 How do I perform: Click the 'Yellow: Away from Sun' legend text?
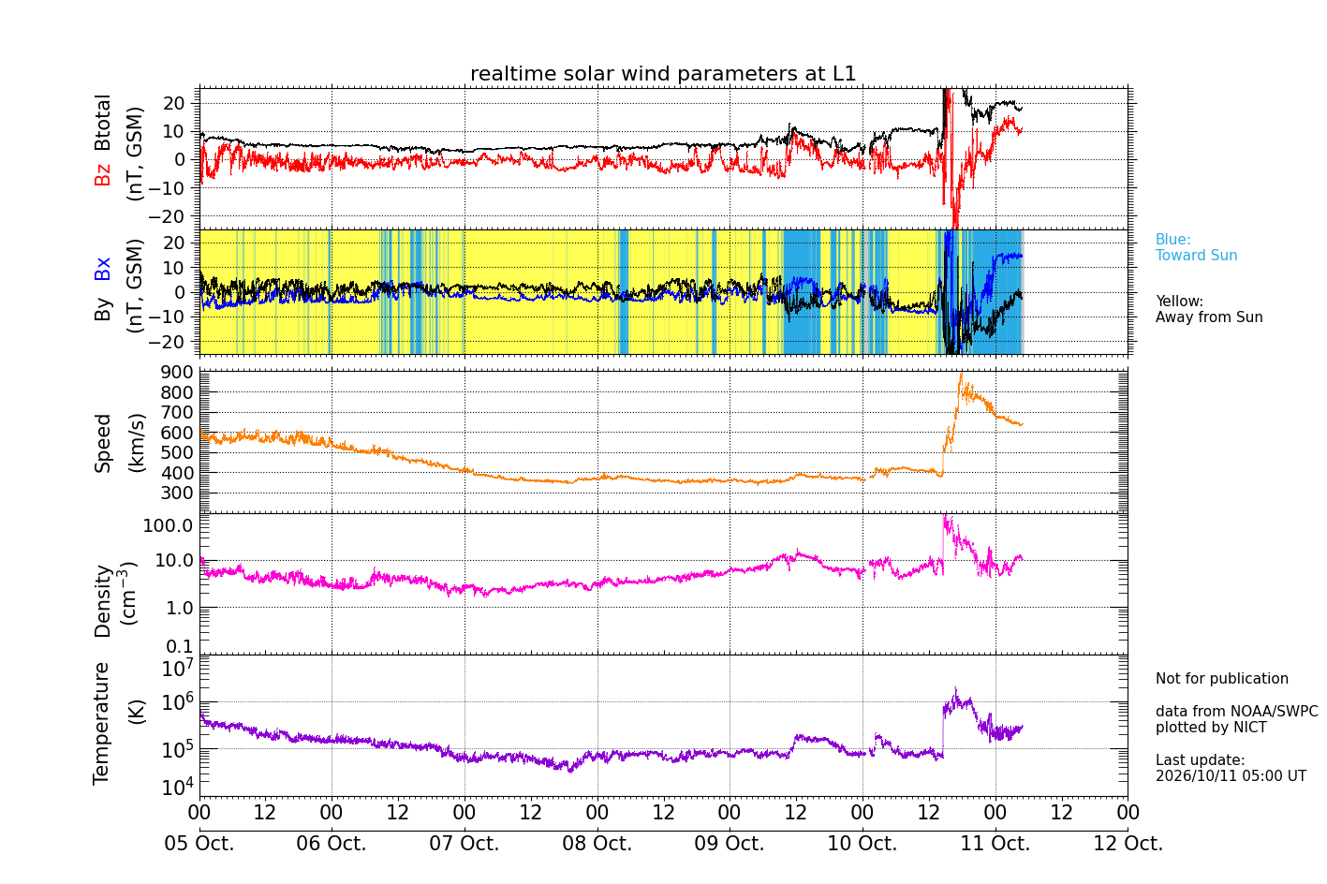coord(1209,310)
